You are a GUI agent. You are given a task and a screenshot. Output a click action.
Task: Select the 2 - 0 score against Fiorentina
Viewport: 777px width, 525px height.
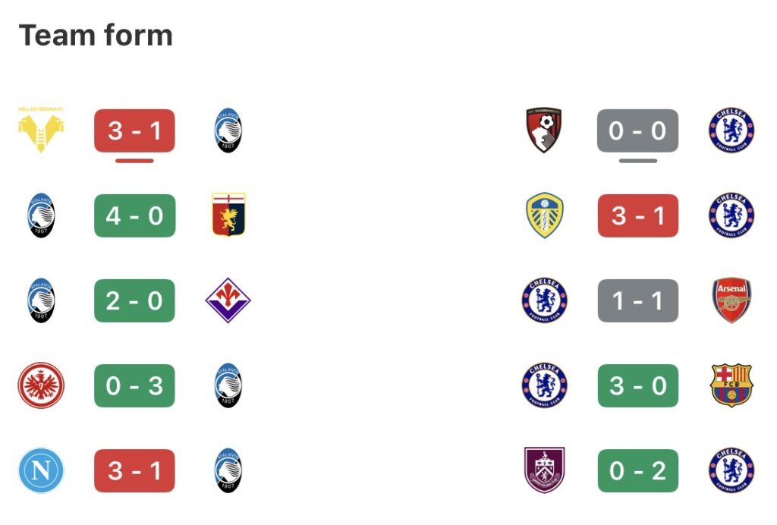pyautogui.click(x=134, y=300)
